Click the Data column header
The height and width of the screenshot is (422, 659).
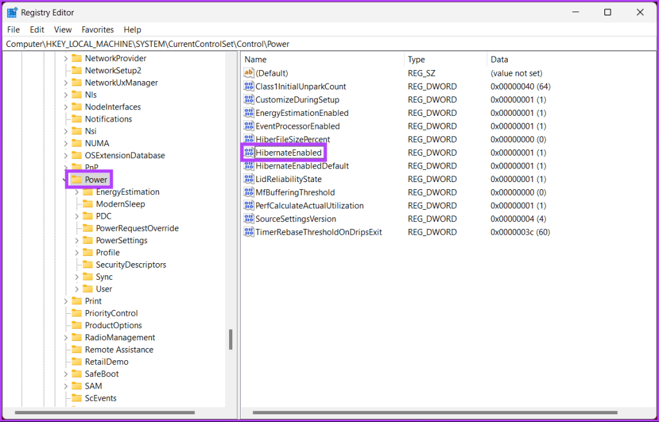point(571,60)
